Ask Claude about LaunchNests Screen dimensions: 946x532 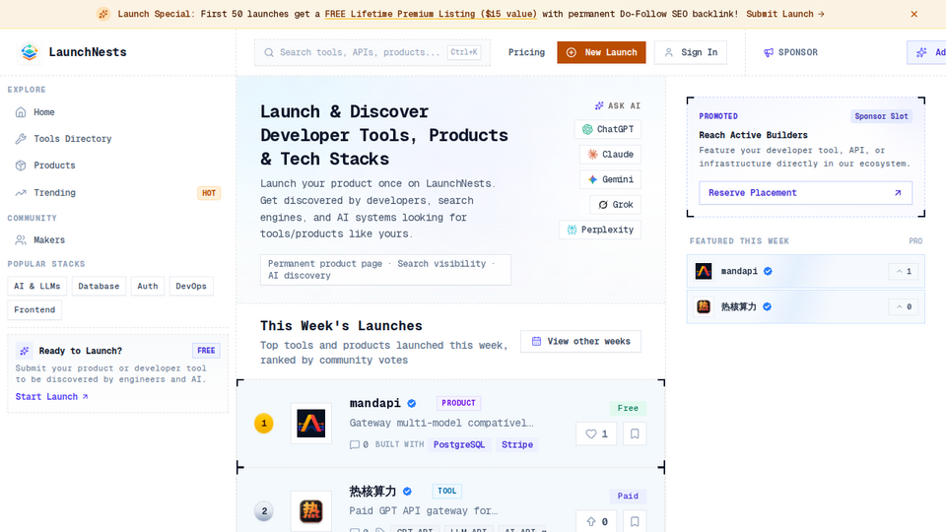click(x=610, y=155)
